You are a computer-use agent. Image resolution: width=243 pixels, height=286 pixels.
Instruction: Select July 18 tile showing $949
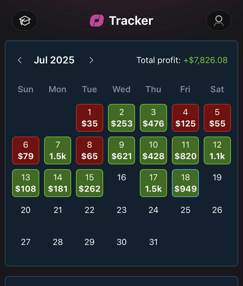185,183
